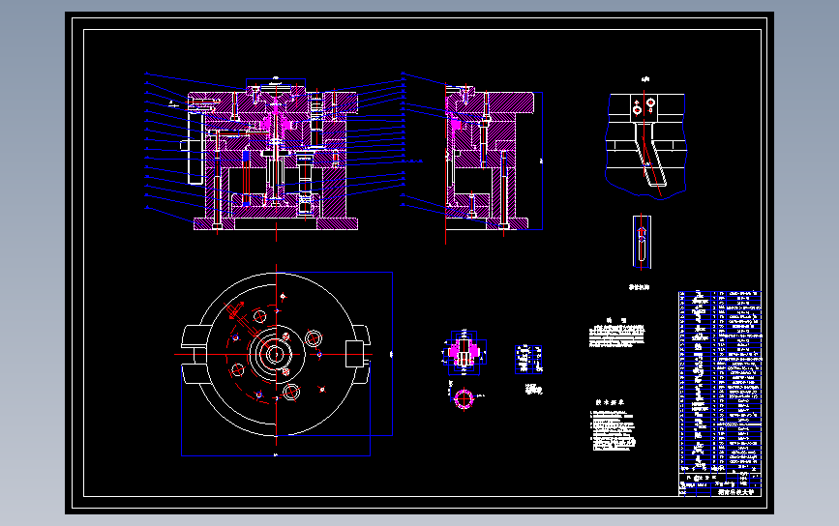Select the small magenta part section view
The width and height of the screenshot is (839, 526).
(x=464, y=353)
